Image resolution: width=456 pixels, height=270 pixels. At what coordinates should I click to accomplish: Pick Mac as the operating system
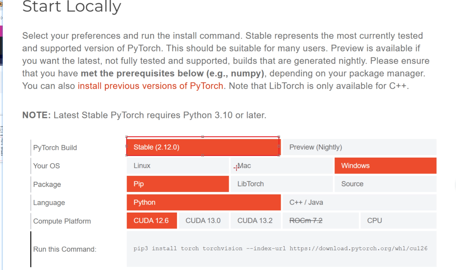pyautogui.click(x=281, y=165)
